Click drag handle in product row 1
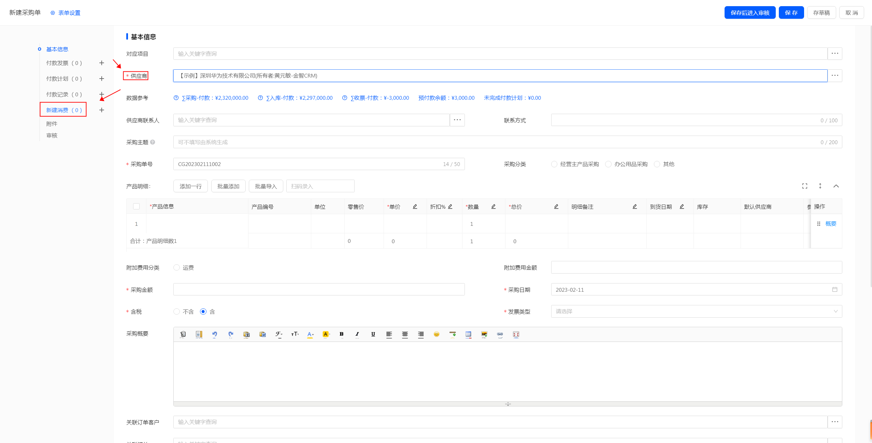 (819, 224)
